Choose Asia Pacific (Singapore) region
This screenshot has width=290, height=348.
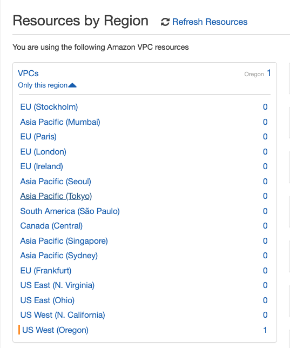click(64, 241)
